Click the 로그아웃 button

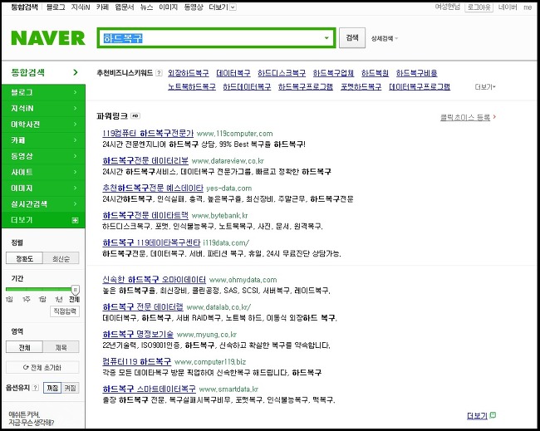479,7
